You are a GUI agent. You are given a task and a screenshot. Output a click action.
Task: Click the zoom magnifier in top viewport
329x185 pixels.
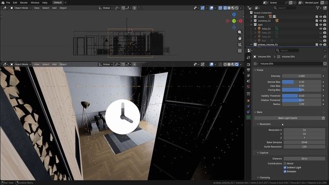pyautogui.click(x=240, y=32)
